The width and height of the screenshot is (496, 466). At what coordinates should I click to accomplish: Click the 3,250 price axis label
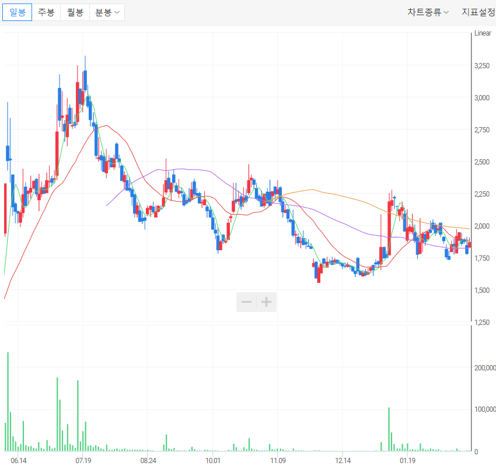tap(482, 66)
